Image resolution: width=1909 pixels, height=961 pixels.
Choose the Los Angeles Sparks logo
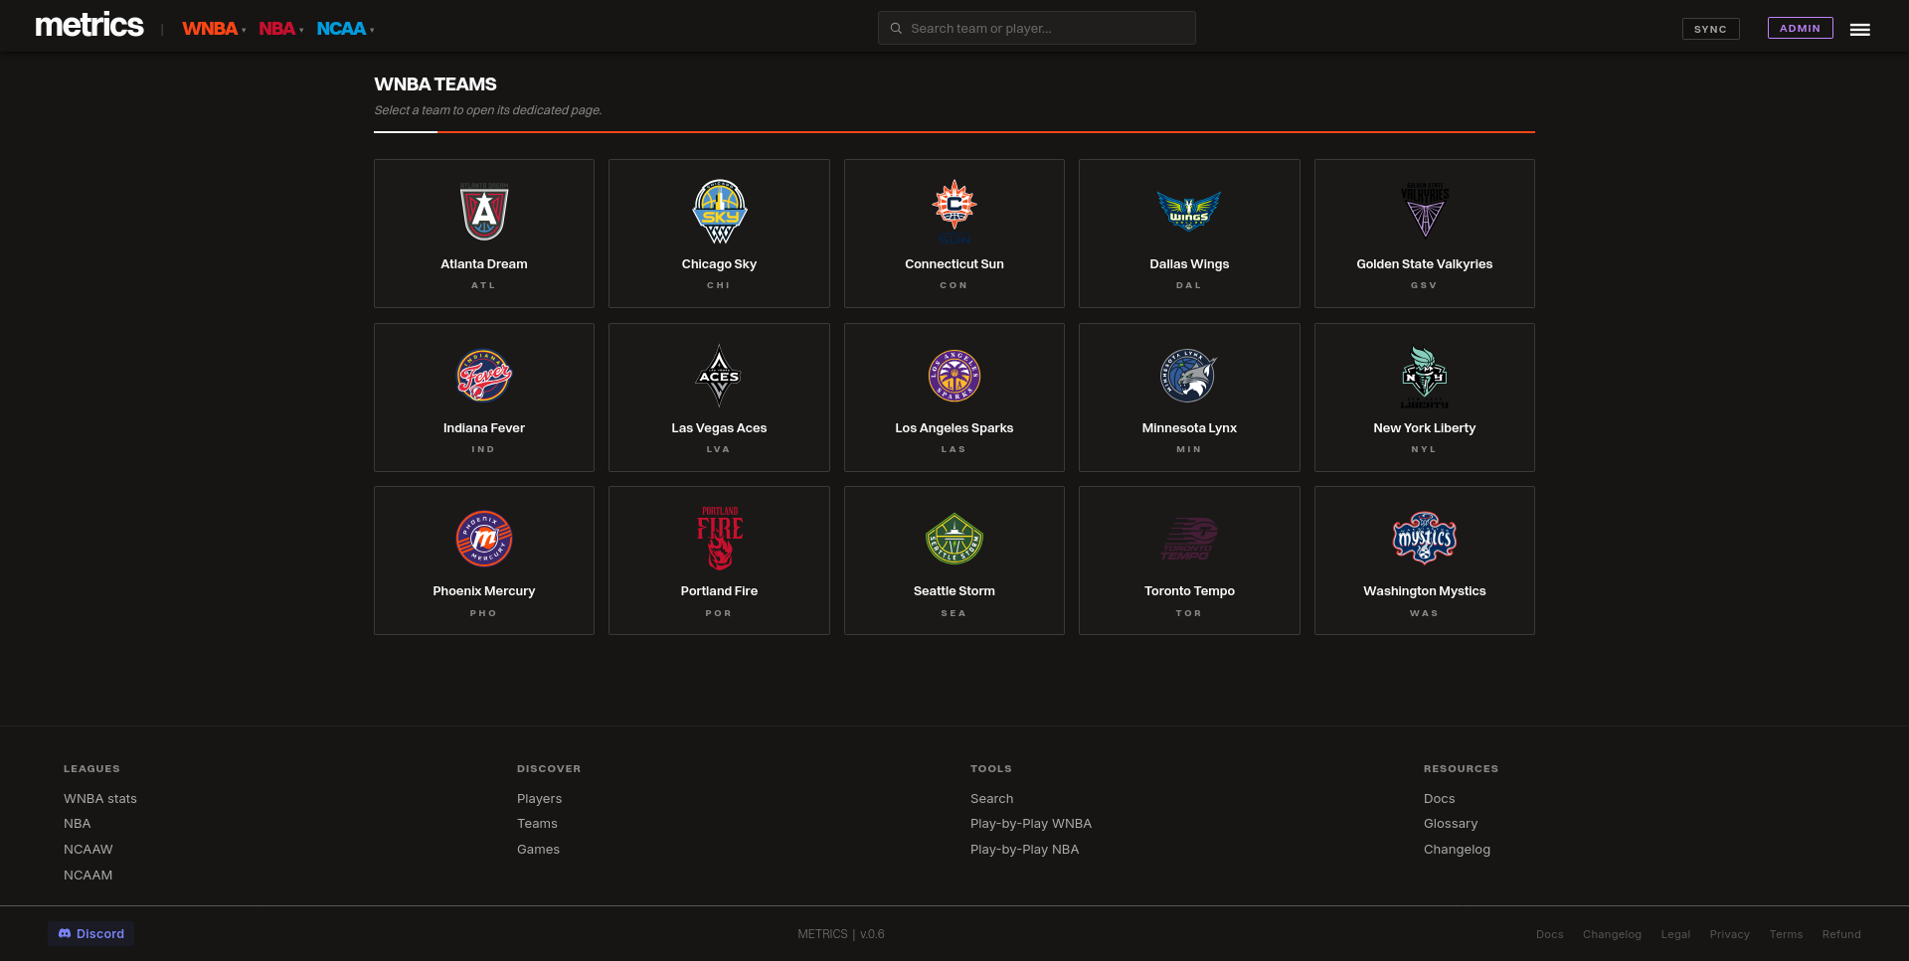tap(954, 376)
